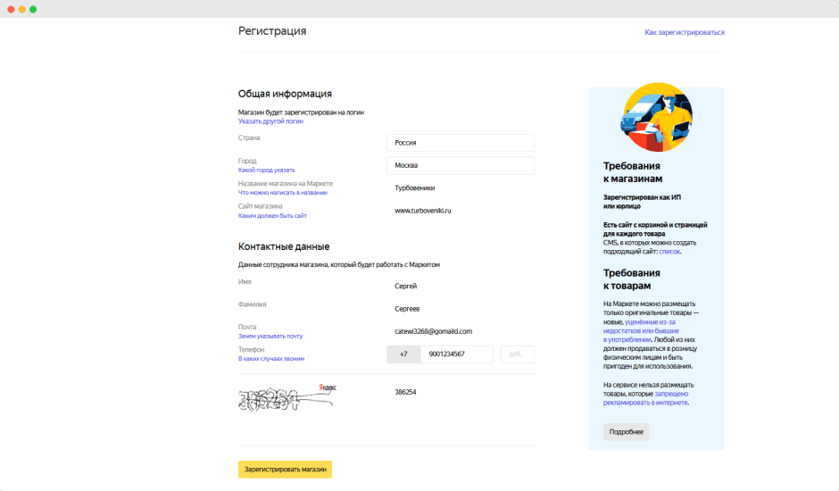The width and height of the screenshot is (839, 491).
Task: Click the surname field 'Сергеев'
Action: pyautogui.click(x=461, y=309)
